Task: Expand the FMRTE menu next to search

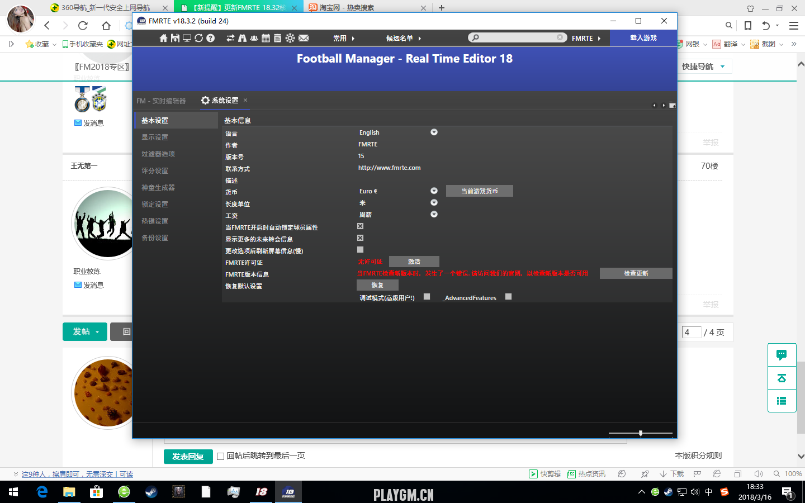Action: point(586,38)
